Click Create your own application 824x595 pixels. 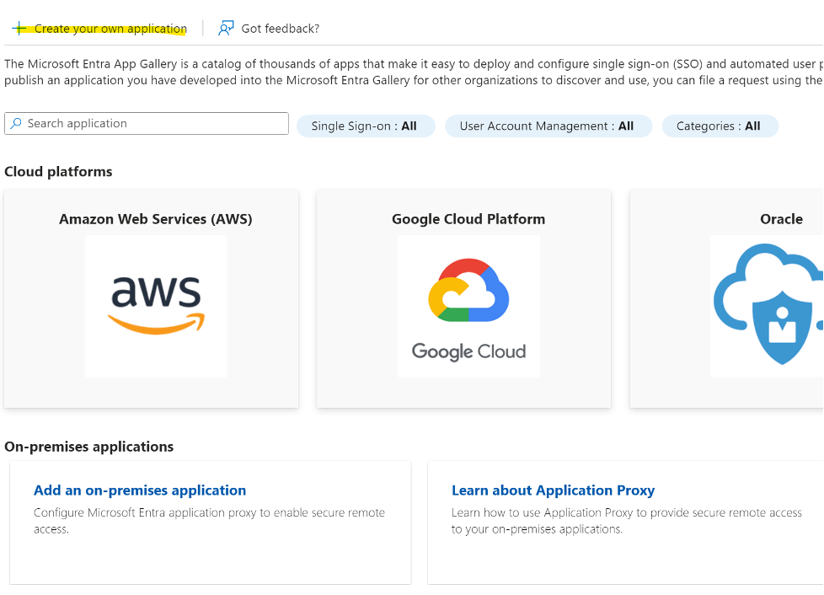(110, 29)
